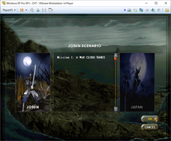Click the CD/DVD drive icon
Viewport: 171px width, 141px height.
[x=135, y=10]
